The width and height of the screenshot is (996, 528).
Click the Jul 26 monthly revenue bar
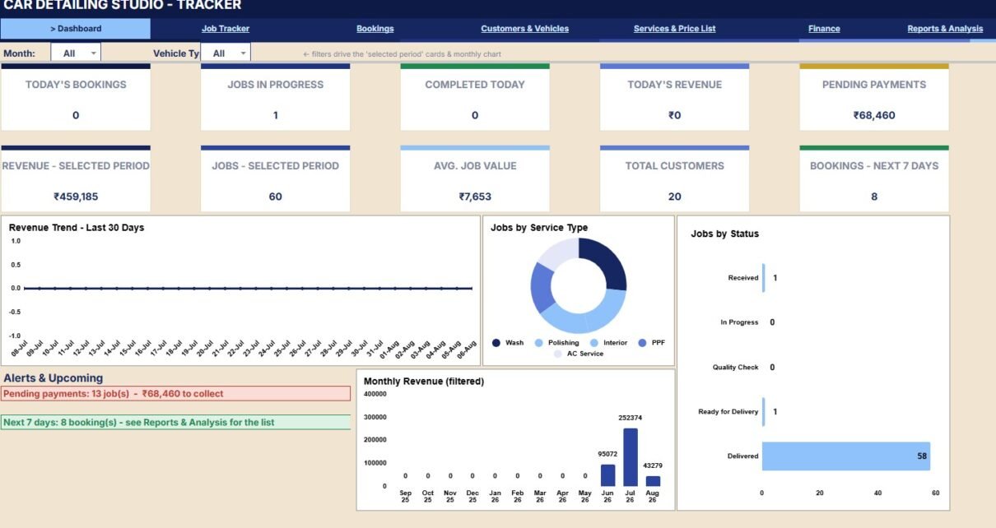[631, 457]
